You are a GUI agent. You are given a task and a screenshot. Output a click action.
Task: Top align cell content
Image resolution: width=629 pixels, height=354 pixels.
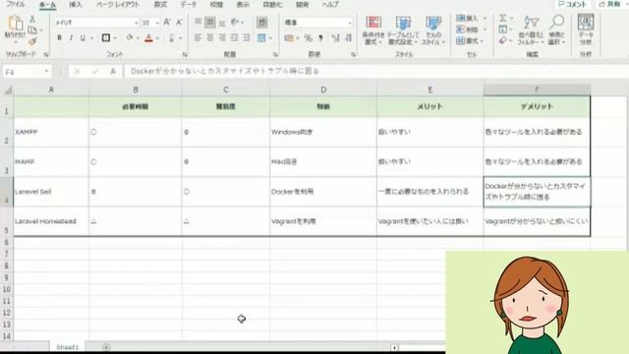coord(198,22)
